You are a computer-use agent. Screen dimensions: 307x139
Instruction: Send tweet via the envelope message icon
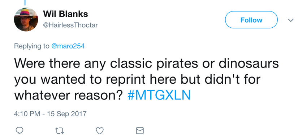pyautogui.click(x=140, y=131)
